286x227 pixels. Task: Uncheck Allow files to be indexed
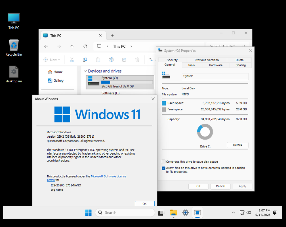(x=164, y=168)
